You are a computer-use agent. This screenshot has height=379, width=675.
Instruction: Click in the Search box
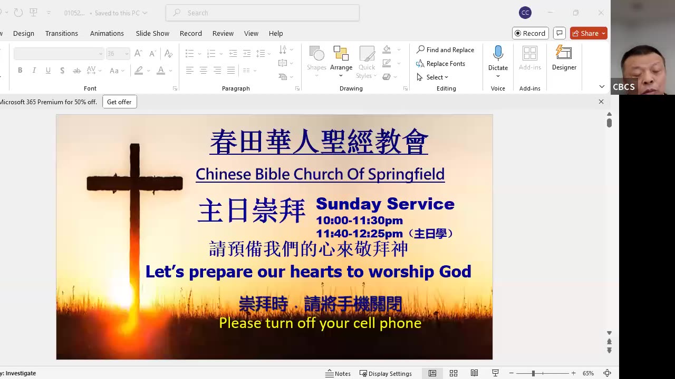coord(263,13)
